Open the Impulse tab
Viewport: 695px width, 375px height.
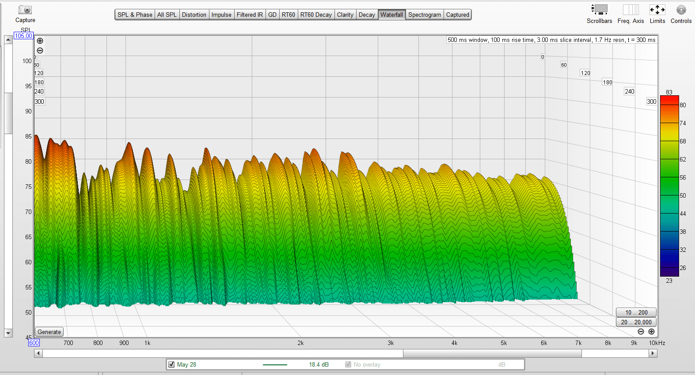coord(221,15)
